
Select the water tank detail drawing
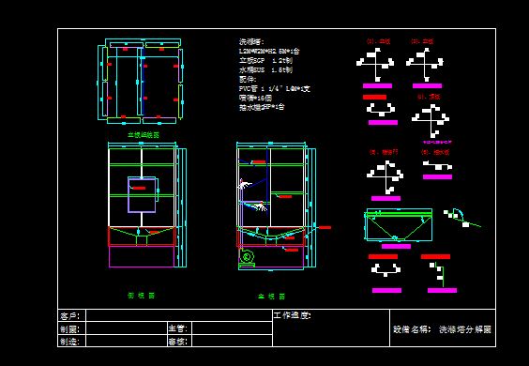399,225
